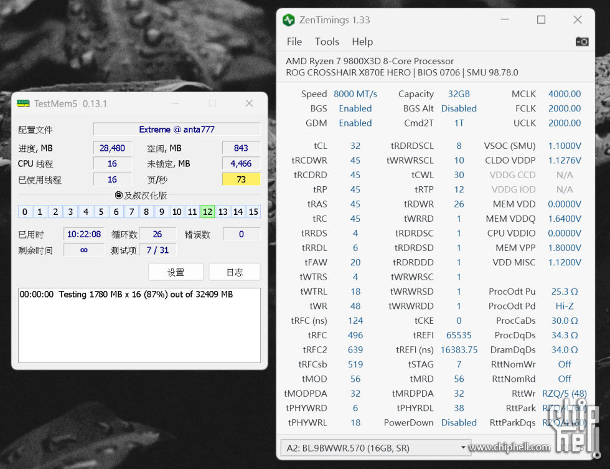This screenshot has height=469, width=610.
Task: Click the tRDWR value 26
Action: click(x=459, y=204)
